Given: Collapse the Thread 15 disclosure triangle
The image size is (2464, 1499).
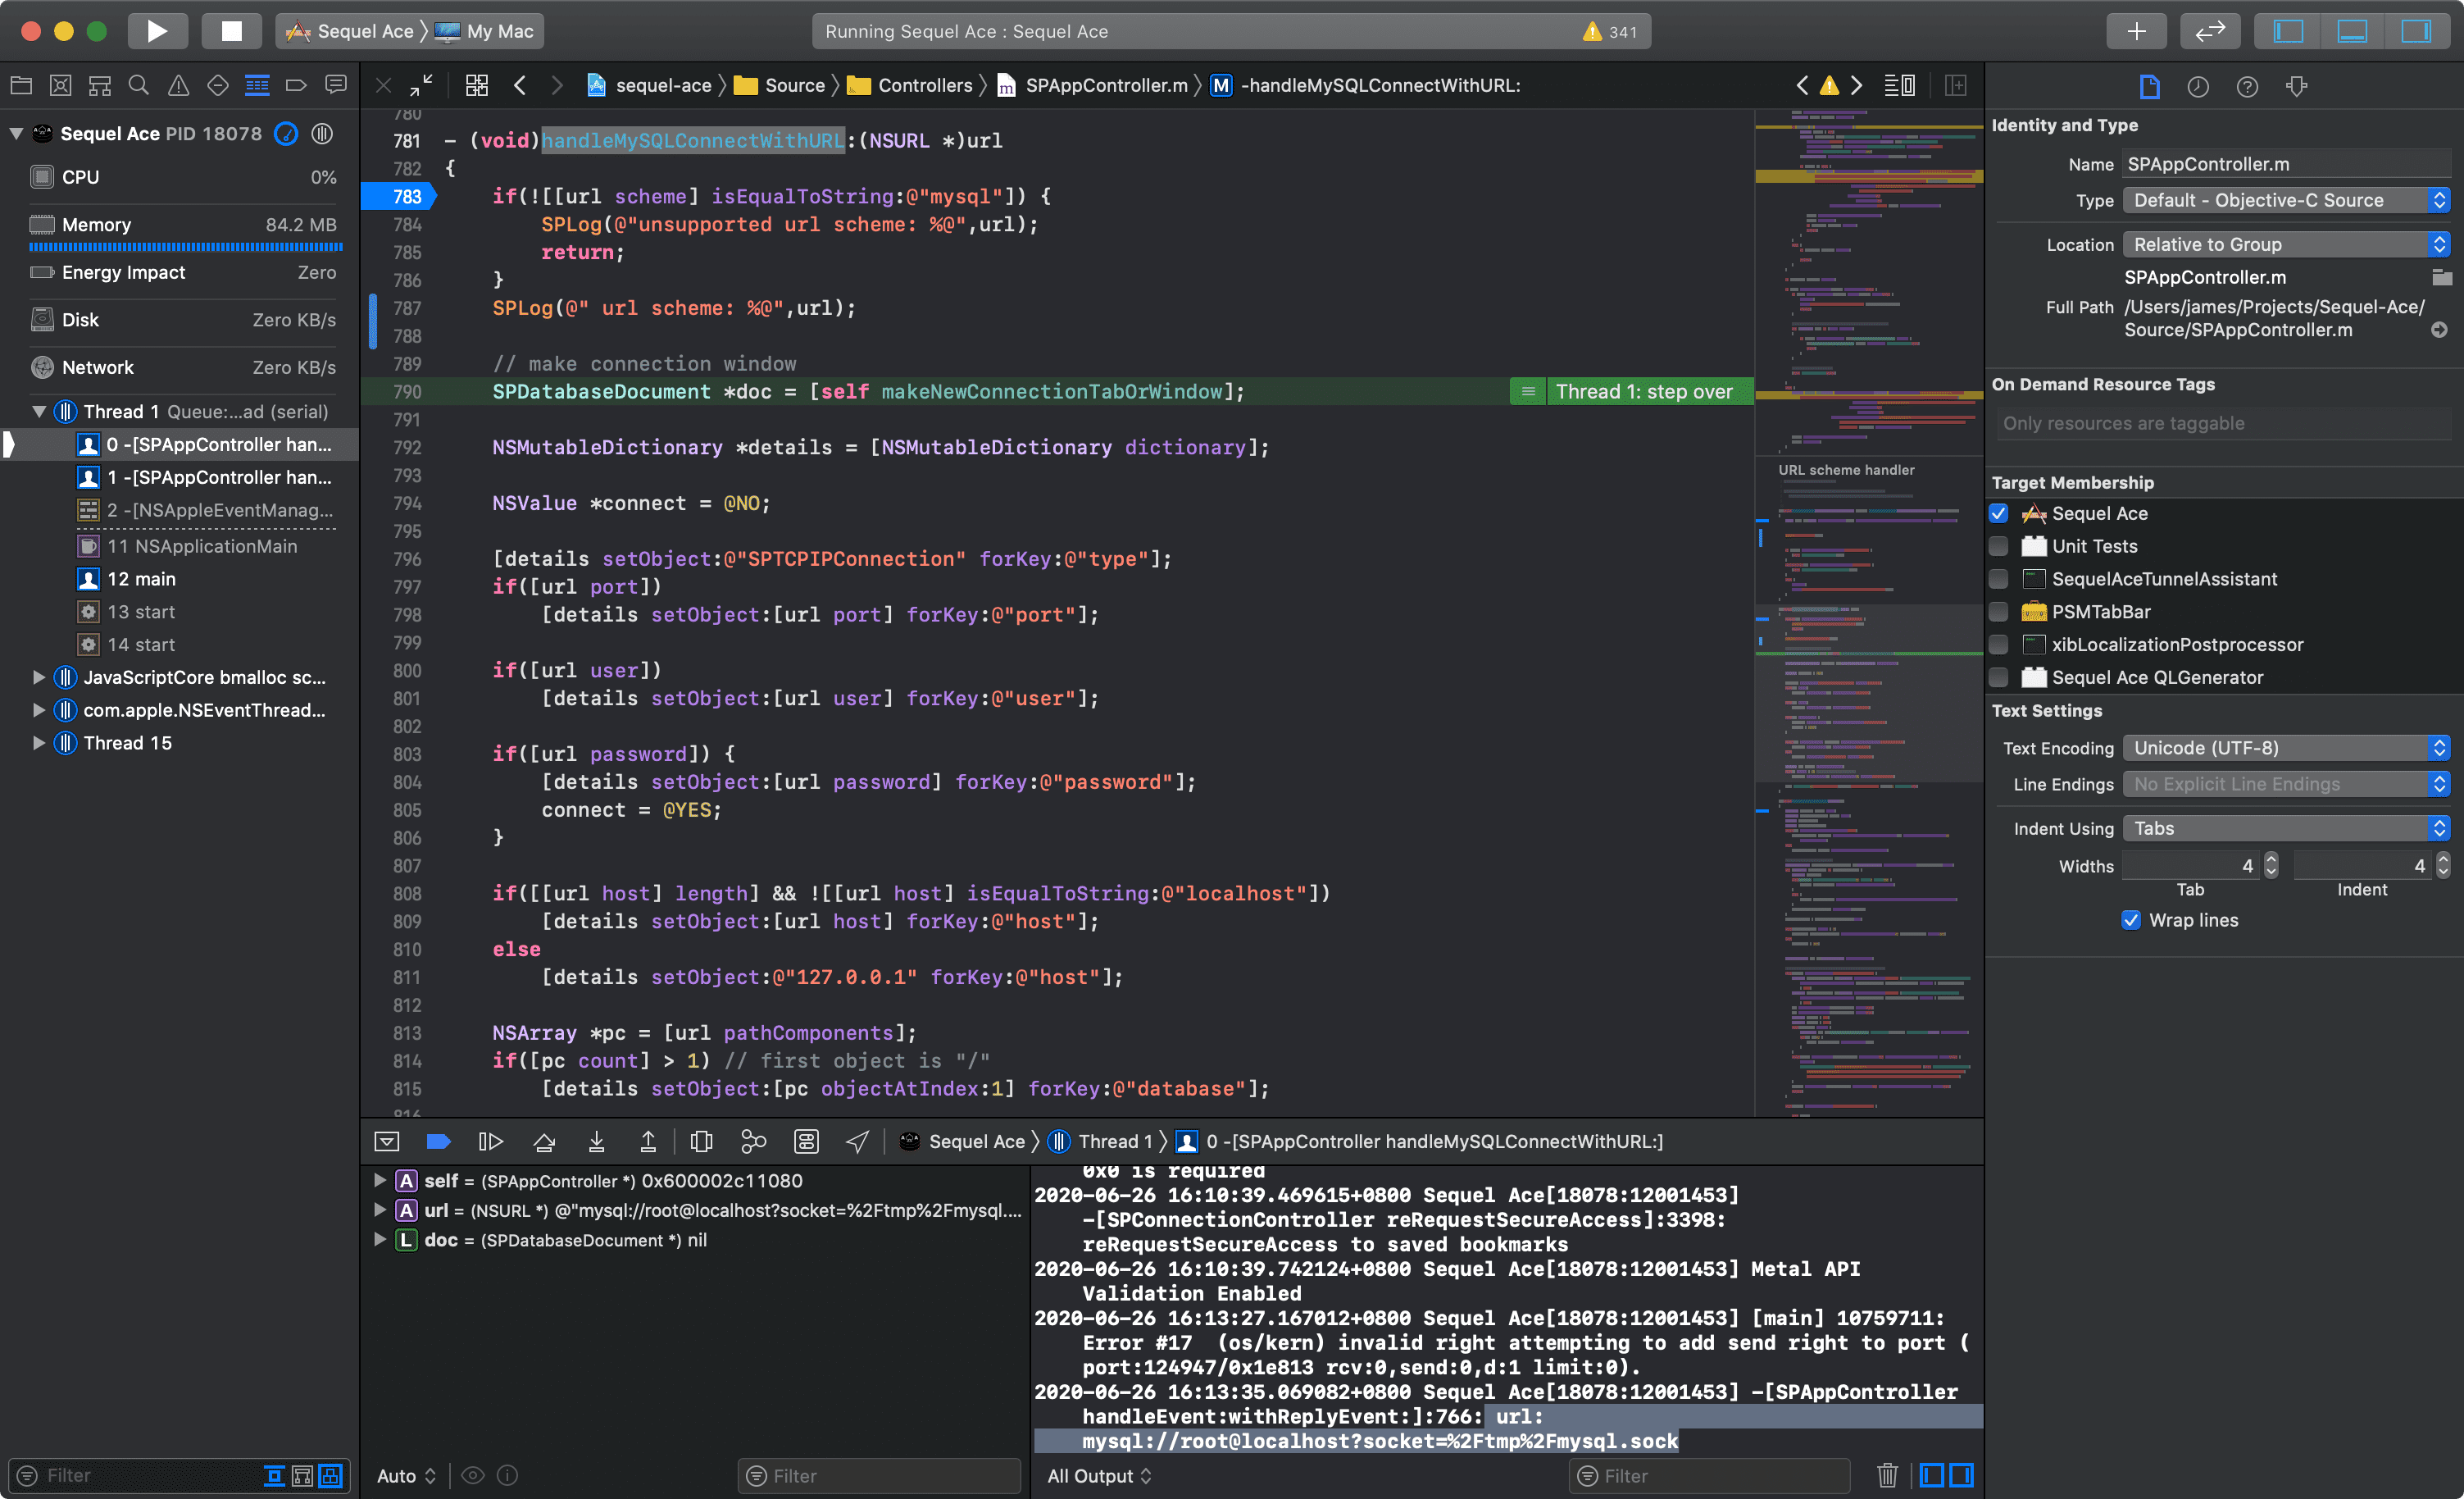Looking at the screenshot, I should click(38, 742).
